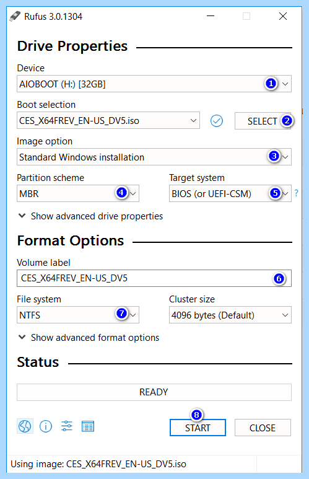309x479 pixels.
Task: Click the CLOSE button
Action: [x=263, y=428]
